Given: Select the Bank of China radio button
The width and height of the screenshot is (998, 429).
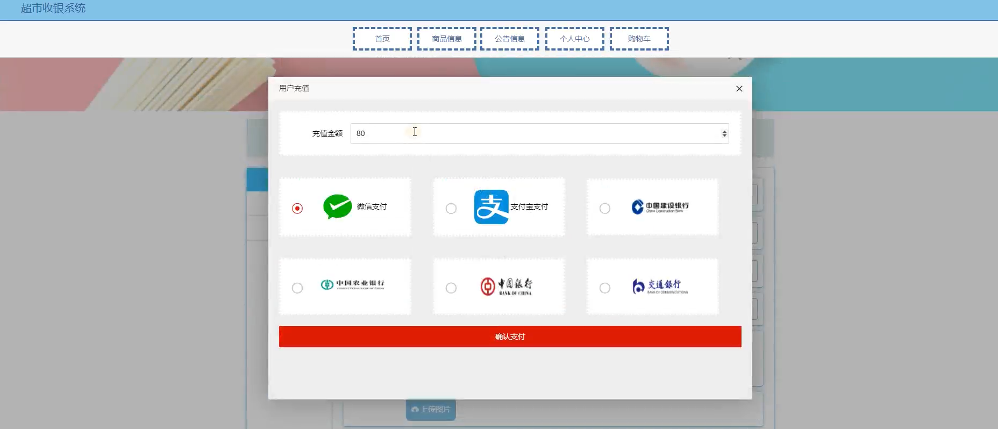Looking at the screenshot, I should click(x=451, y=288).
